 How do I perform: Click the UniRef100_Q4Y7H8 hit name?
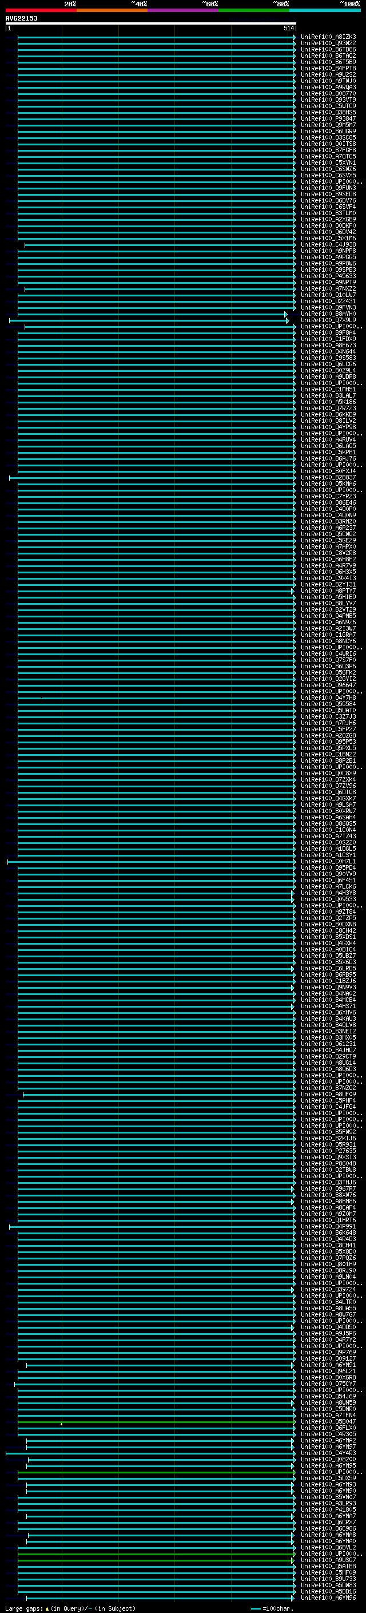[x=328, y=697]
